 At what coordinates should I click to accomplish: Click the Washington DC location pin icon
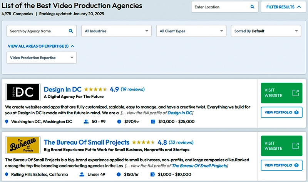pos(7,122)
